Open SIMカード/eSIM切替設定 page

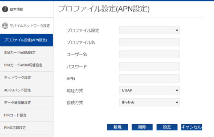tap(26, 65)
